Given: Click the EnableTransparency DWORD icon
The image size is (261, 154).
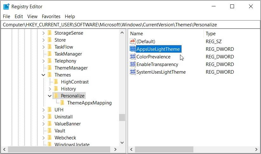Looking at the screenshot, I should [133, 64].
